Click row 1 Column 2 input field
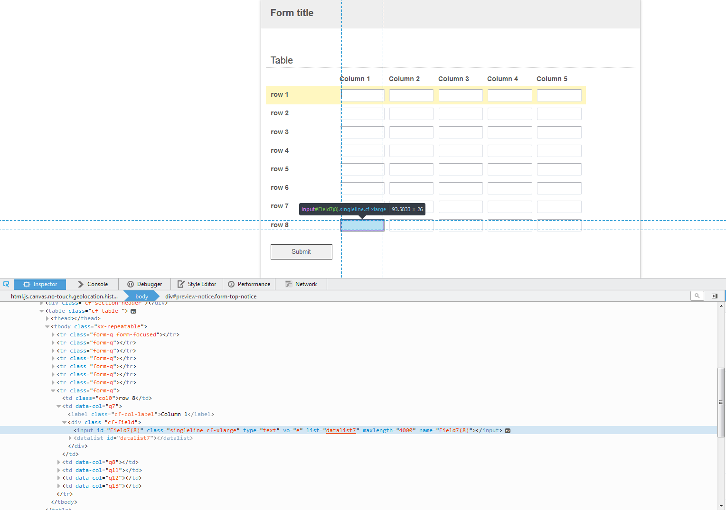This screenshot has height=510, width=726. pyautogui.click(x=411, y=95)
